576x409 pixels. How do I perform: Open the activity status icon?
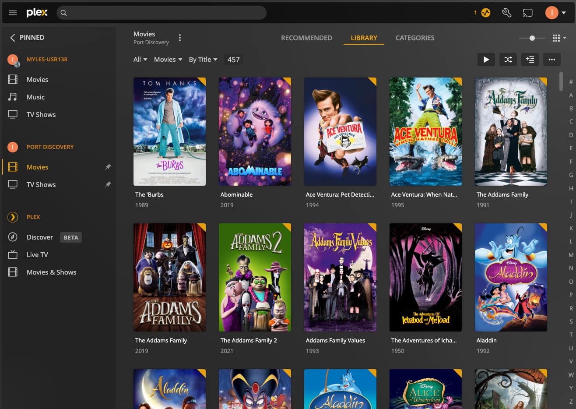coord(486,13)
